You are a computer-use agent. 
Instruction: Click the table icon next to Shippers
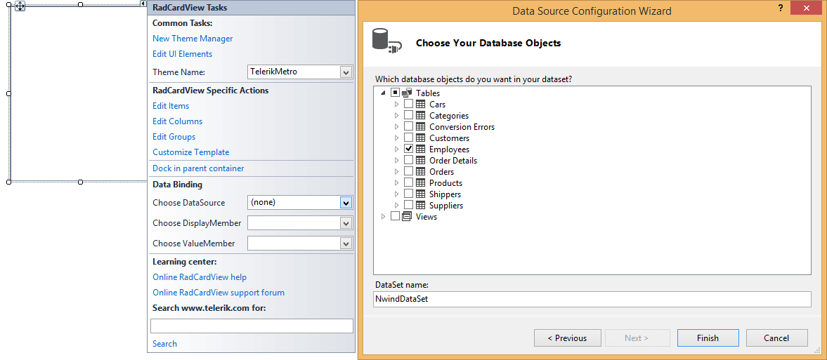click(x=420, y=194)
